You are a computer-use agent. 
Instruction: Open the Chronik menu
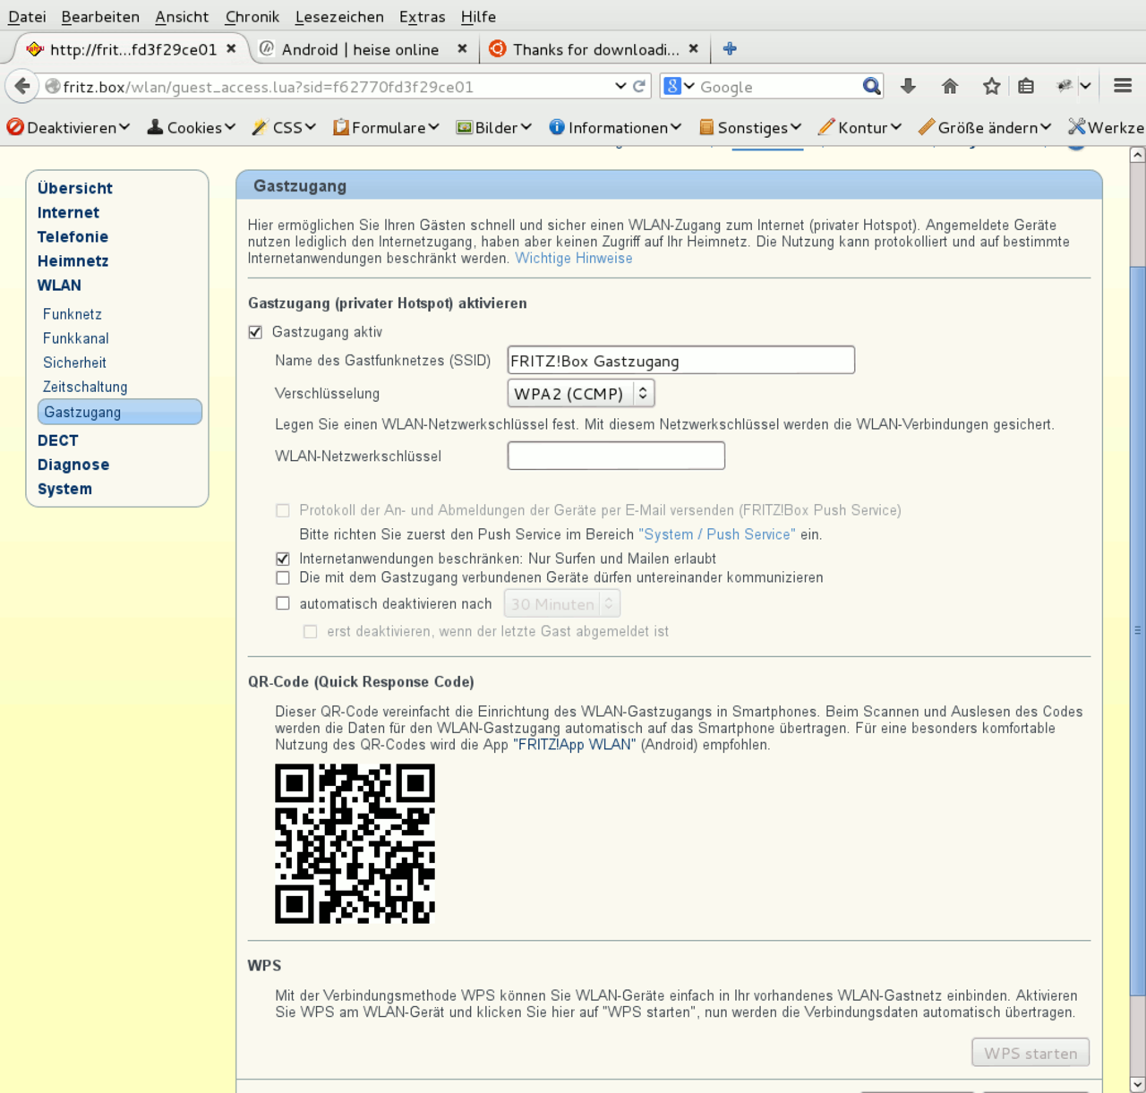coord(252,16)
